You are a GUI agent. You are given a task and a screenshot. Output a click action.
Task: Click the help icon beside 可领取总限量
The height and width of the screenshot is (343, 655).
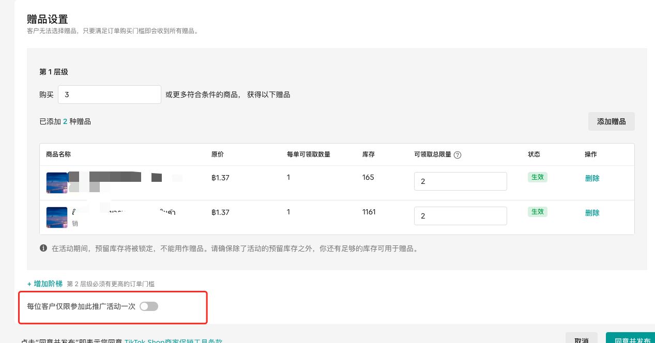click(x=457, y=154)
